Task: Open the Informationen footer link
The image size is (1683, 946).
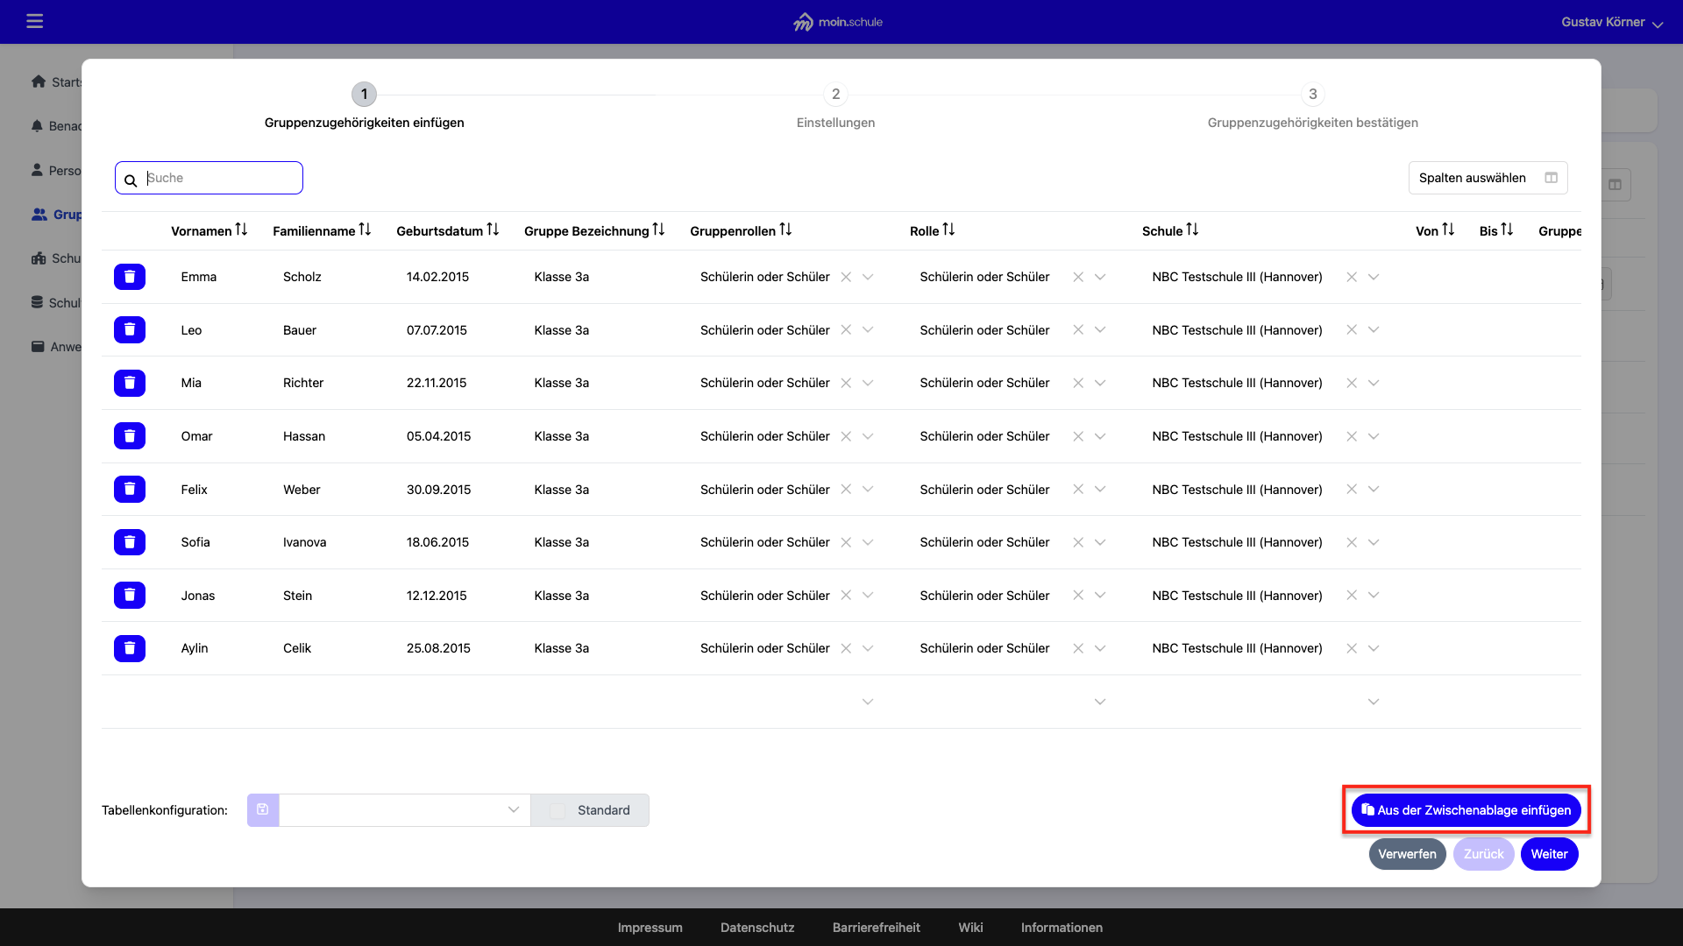Action: click(1062, 928)
